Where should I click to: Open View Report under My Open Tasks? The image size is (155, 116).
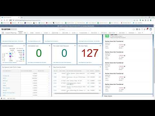coord(85,63)
